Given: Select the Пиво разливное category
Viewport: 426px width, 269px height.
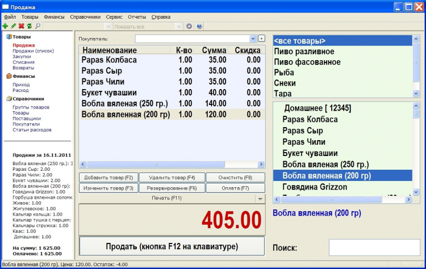Looking at the screenshot, I should click(343, 51).
